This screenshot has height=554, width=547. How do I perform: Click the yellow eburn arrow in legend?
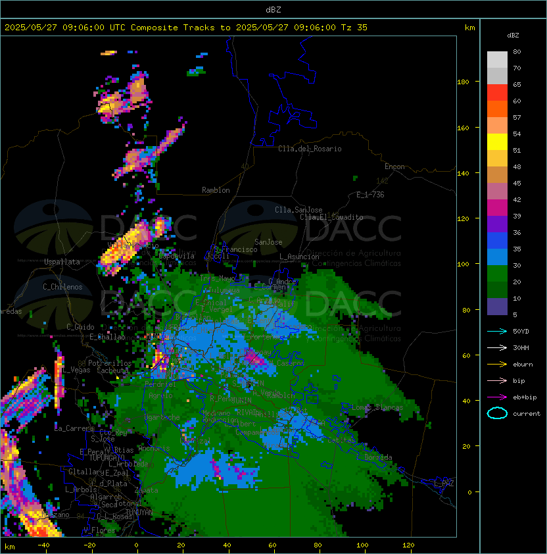[x=497, y=365]
